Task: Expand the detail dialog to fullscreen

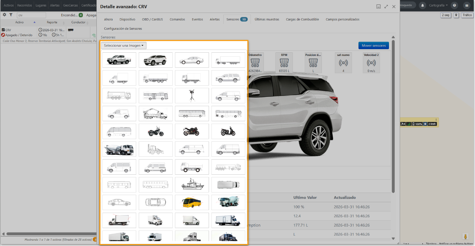Action: [x=386, y=6]
